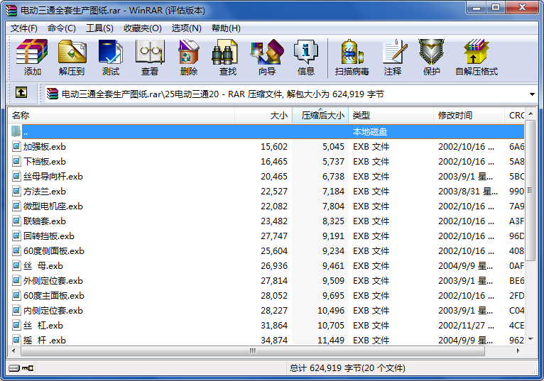Click status bar total 624,919 字节 text
Screen dimensions: 544x381
[347, 368]
